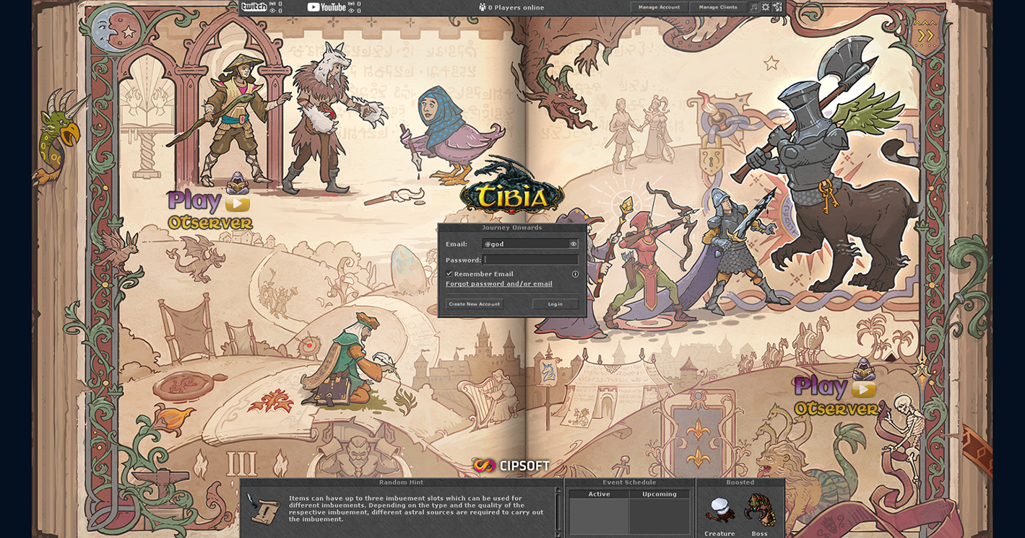This screenshot has width=1025, height=538.
Task: Click the boosted Boss icon
Action: (x=759, y=510)
